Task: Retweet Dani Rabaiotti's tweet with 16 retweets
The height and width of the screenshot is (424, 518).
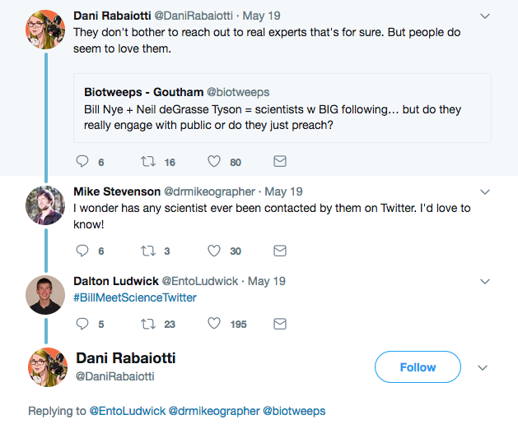Action: [x=149, y=161]
